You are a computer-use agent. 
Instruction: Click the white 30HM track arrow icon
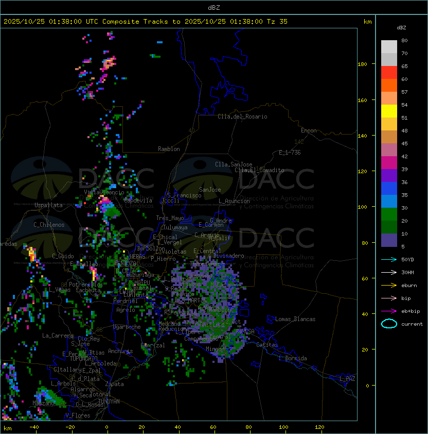pos(389,273)
